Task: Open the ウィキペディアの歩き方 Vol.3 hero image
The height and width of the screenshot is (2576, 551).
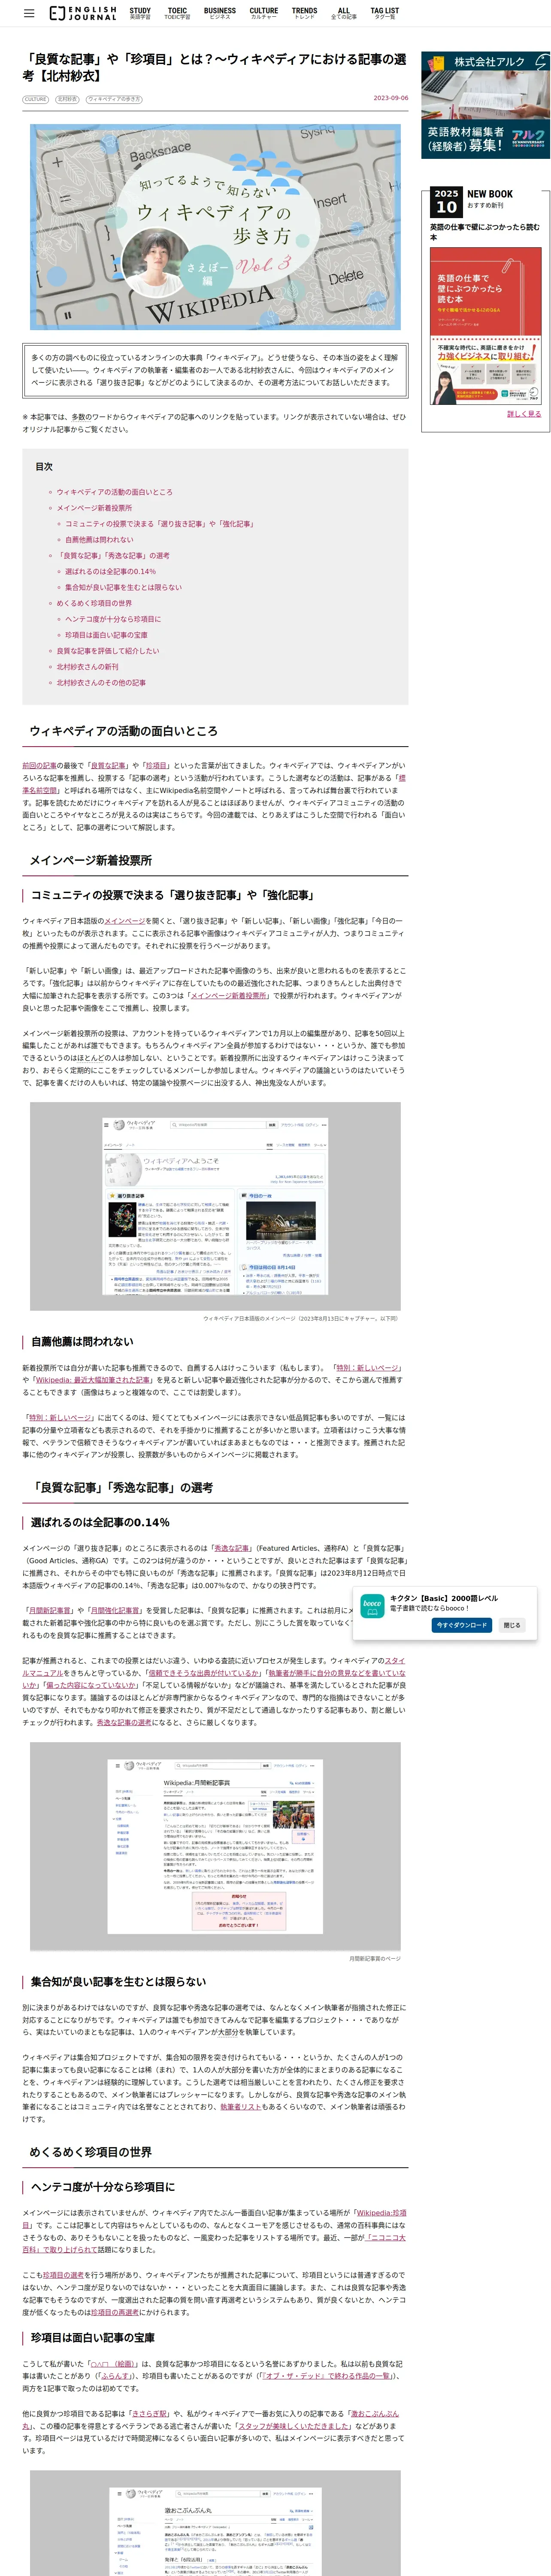Action: pyautogui.click(x=215, y=227)
